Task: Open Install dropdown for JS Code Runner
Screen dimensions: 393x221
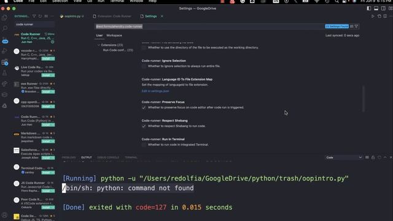Action: pyautogui.click(x=53, y=191)
